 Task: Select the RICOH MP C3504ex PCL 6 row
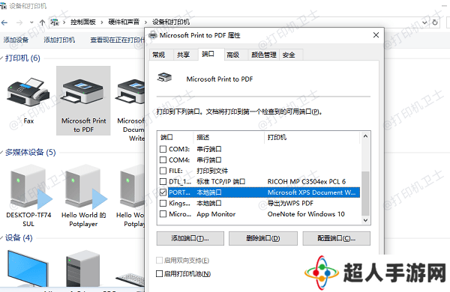coord(259,182)
